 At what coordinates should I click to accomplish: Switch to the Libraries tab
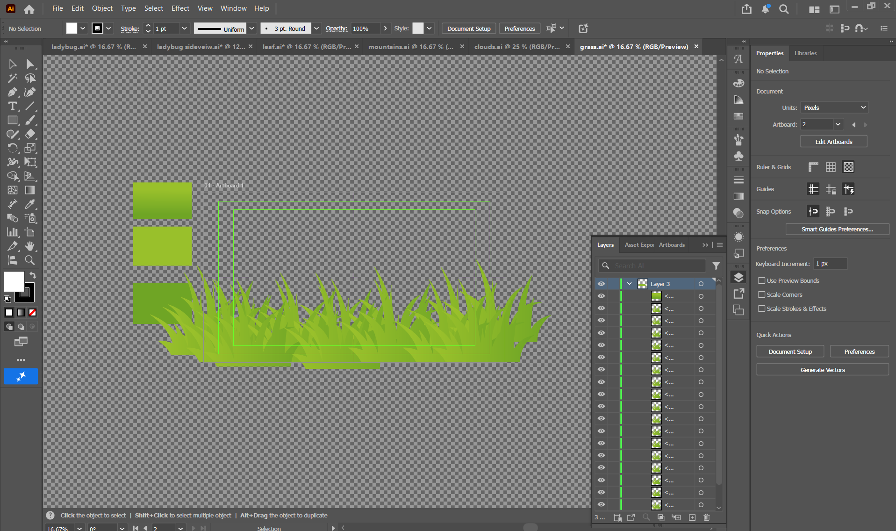(x=805, y=53)
